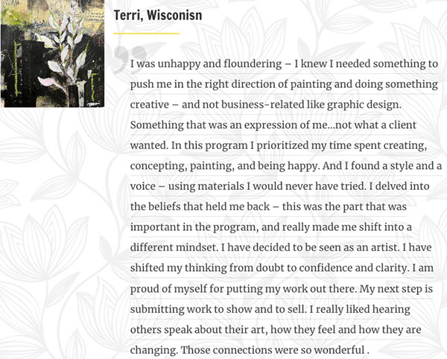447x359 pixels.
Task: Click the artist signature in painting corner
Action: tap(92, 104)
